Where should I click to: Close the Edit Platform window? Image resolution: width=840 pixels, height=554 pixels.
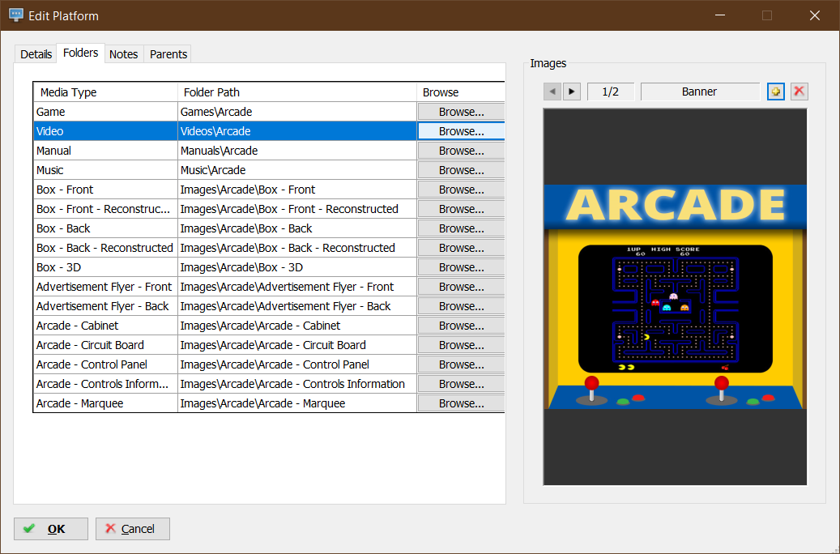point(815,15)
